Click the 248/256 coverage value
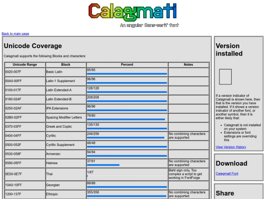The width and height of the screenshot is (265, 199). (x=93, y=134)
